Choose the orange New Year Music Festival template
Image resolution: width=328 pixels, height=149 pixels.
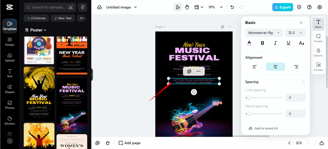click(x=72, y=56)
